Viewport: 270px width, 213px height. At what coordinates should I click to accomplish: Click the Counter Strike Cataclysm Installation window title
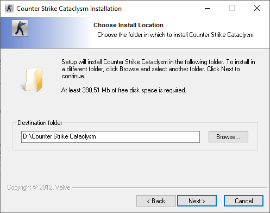(x=69, y=9)
